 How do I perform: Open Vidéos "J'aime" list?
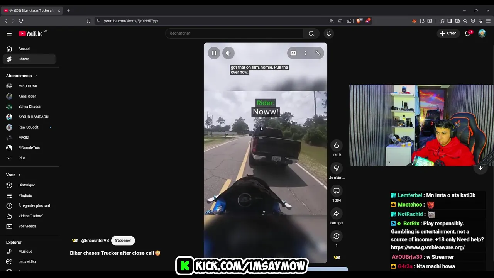click(29, 216)
